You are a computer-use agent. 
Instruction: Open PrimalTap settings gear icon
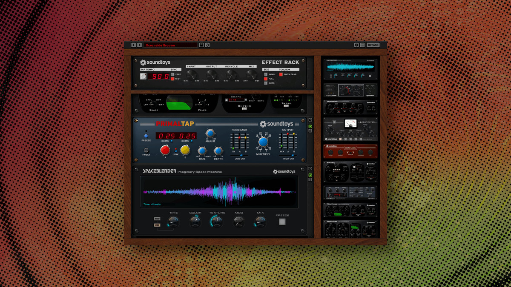pos(310,120)
